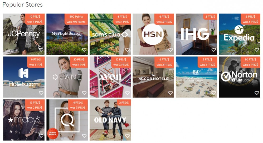Mark Sam's Club as favorite heart
This screenshot has width=263, height=143.
[x=127, y=50]
